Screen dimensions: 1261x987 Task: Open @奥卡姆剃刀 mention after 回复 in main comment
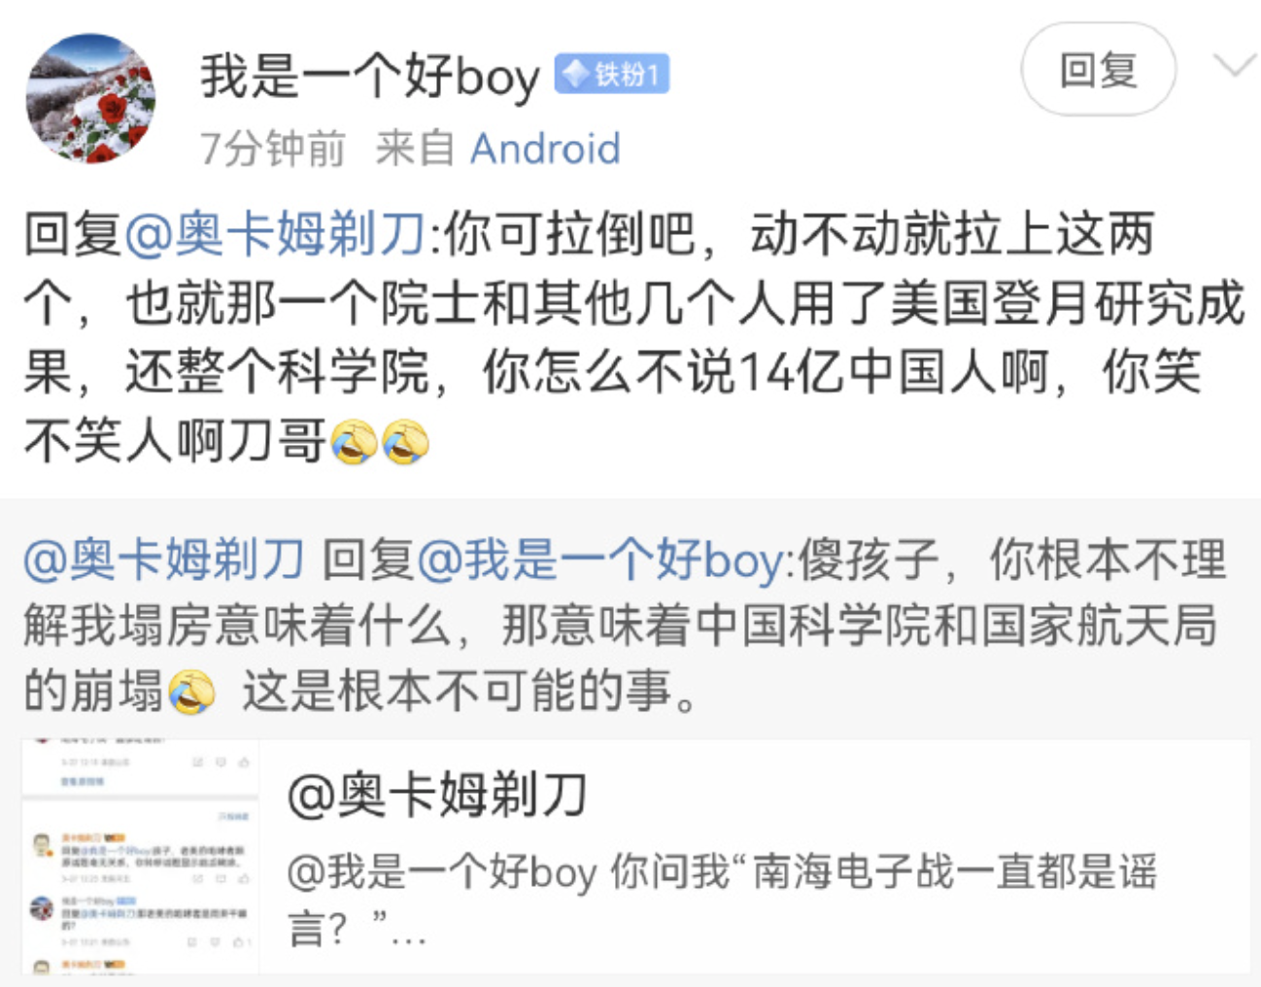pyautogui.click(x=276, y=234)
